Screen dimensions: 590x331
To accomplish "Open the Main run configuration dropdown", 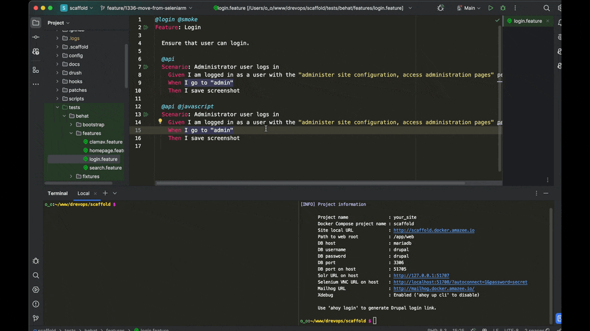I will pos(469,8).
